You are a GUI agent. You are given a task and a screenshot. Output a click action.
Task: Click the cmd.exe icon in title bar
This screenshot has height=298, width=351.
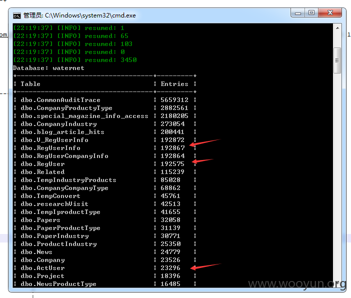point(17,15)
